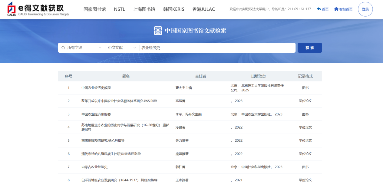
Task: Click the 检索 search button
Action: tap(310, 48)
